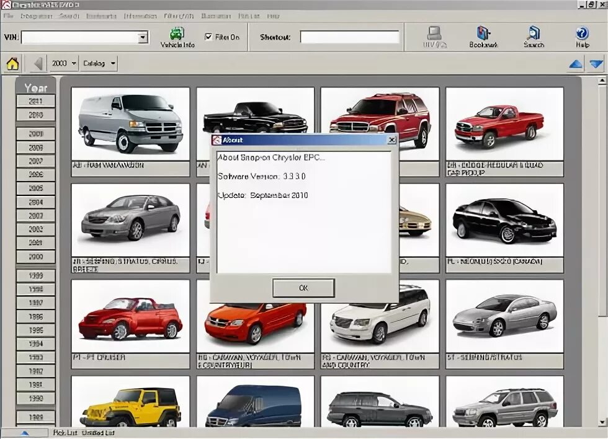Click the blue up-arrow navigation icon
The width and height of the screenshot is (608, 439).
click(576, 64)
